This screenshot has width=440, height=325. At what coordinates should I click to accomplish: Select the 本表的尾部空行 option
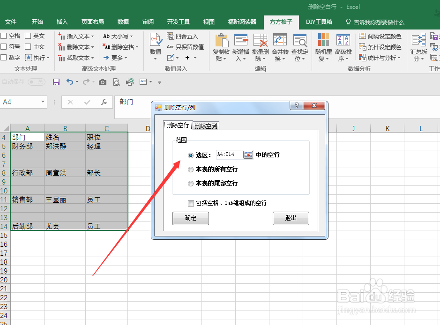[191, 183]
